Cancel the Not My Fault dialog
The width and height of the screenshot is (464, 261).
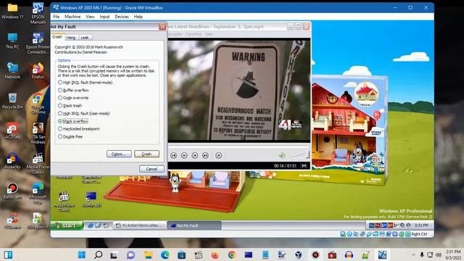point(152,169)
